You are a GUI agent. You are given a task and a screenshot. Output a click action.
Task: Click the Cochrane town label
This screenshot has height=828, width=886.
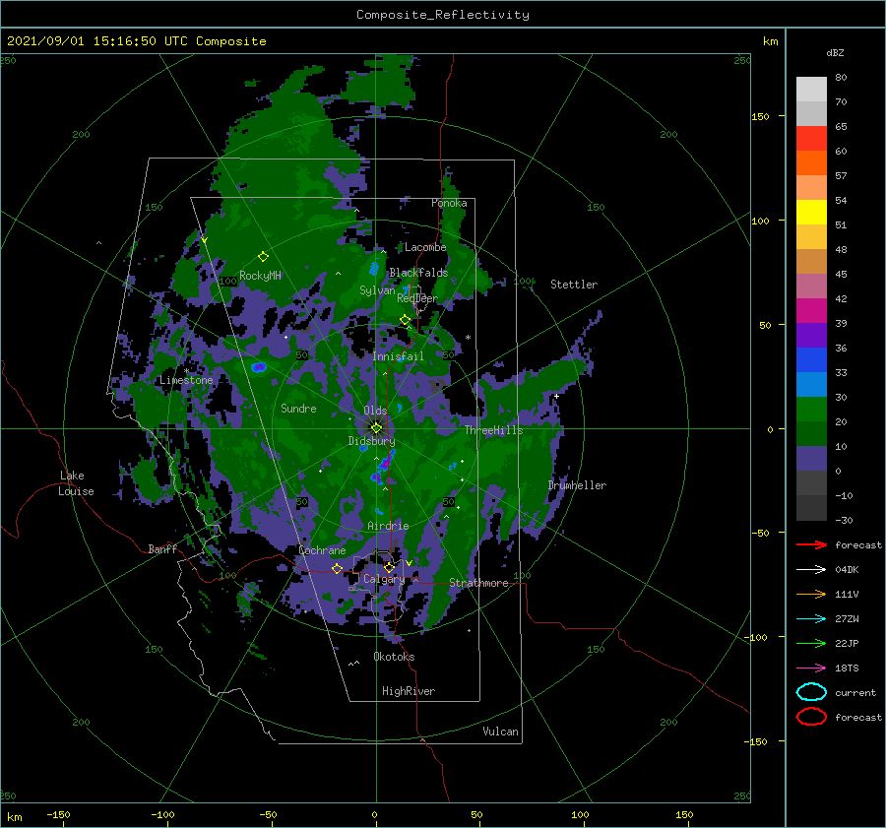pos(322,550)
